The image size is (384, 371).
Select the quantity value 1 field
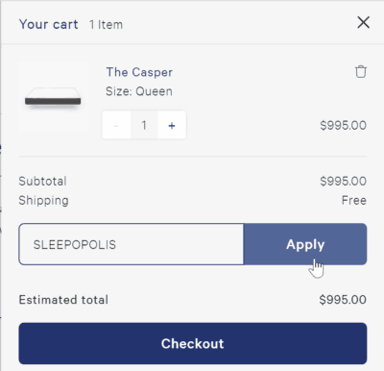pyautogui.click(x=144, y=125)
